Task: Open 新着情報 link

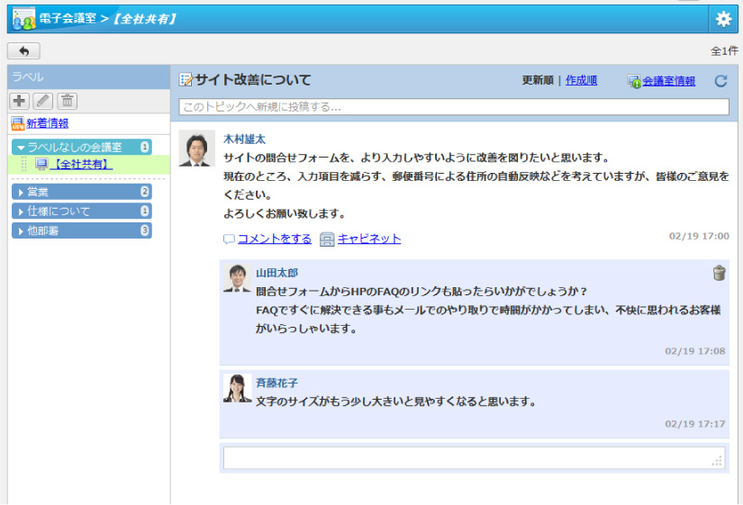Action: tap(48, 123)
